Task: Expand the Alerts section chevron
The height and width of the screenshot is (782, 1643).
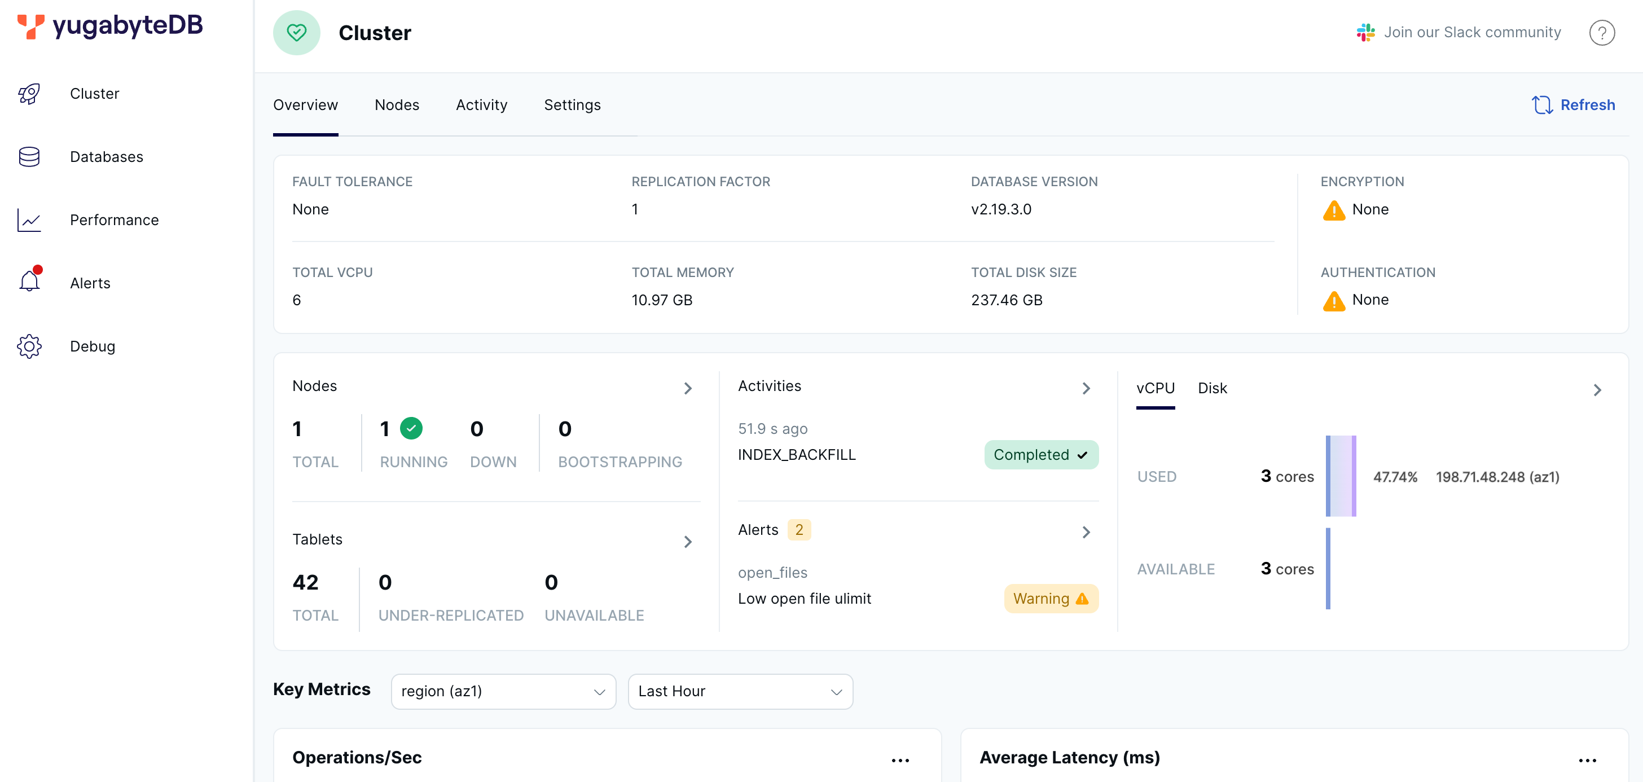Action: point(1087,532)
